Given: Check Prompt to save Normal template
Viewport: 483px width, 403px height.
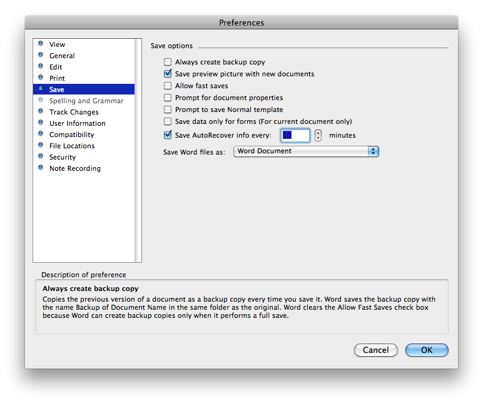Looking at the screenshot, I should coord(168,110).
